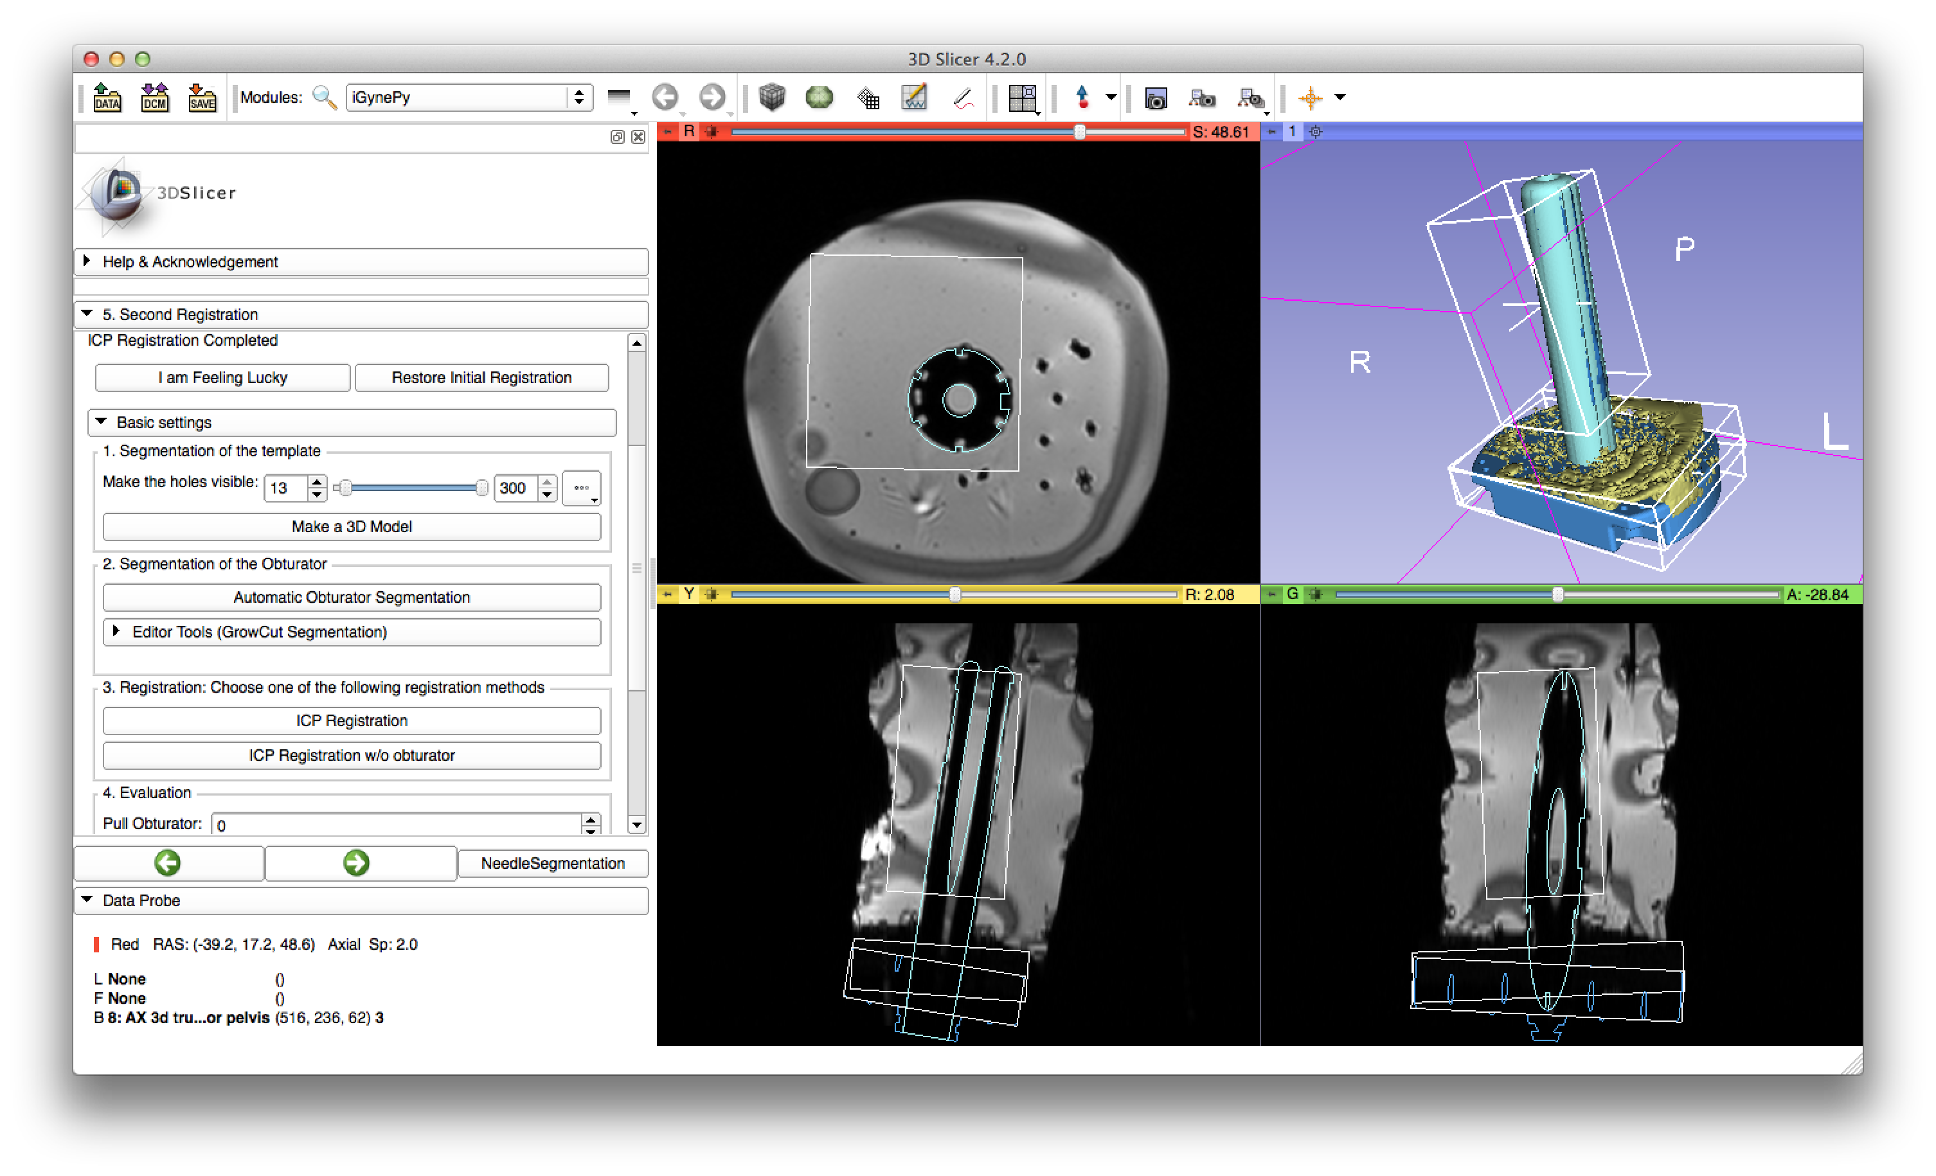This screenshot has height=1176, width=1936.
Task: Click the Red slice offset slider handle
Action: [1080, 132]
